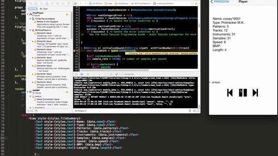The height and width of the screenshot is (156, 278).
Task: Click the XmpPlayer project warning badge
Action: point(67,14)
